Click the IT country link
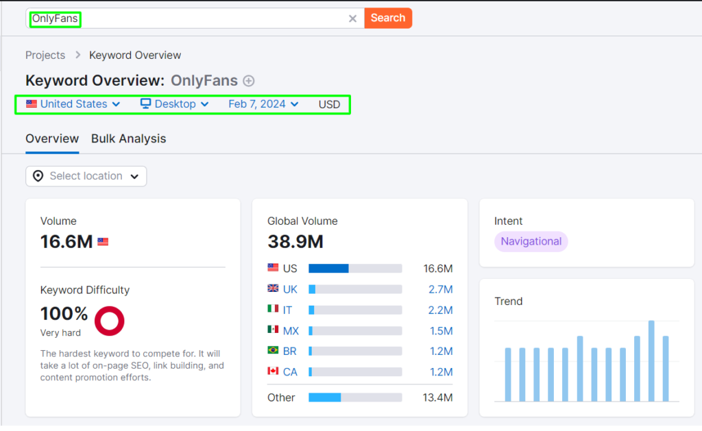Screen dimensions: 702x431 pos(287,310)
